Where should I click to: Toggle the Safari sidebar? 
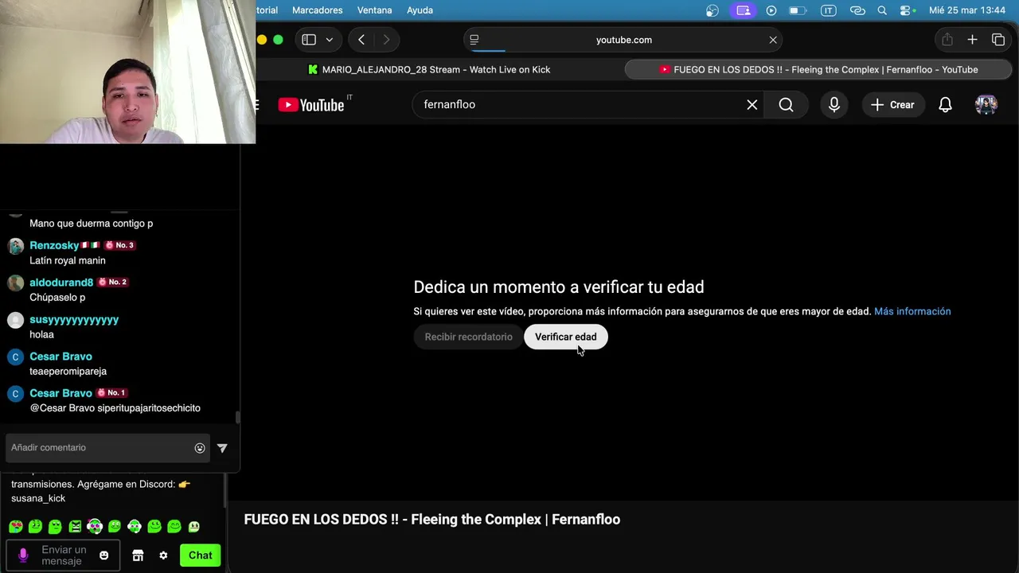[309, 40]
